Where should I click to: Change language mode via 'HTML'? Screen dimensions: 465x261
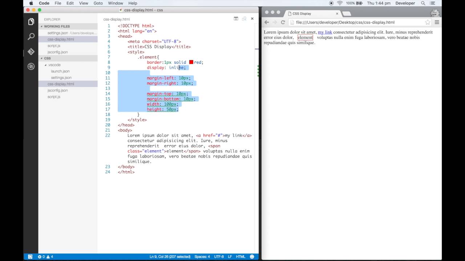(x=240, y=257)
